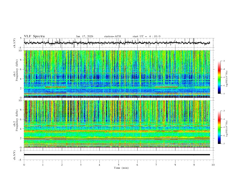Click the ch.2 color scale bar
This screenshot has width=240, height=185.
[x=219, y=127]
